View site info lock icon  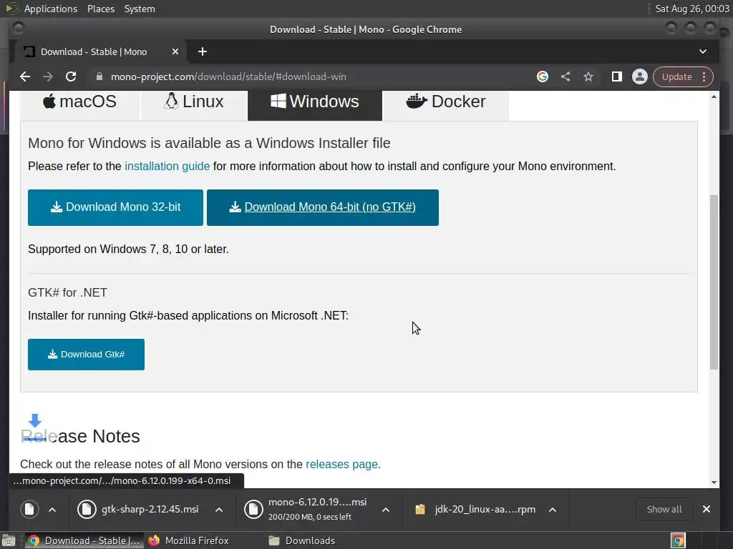pos(99,76)
